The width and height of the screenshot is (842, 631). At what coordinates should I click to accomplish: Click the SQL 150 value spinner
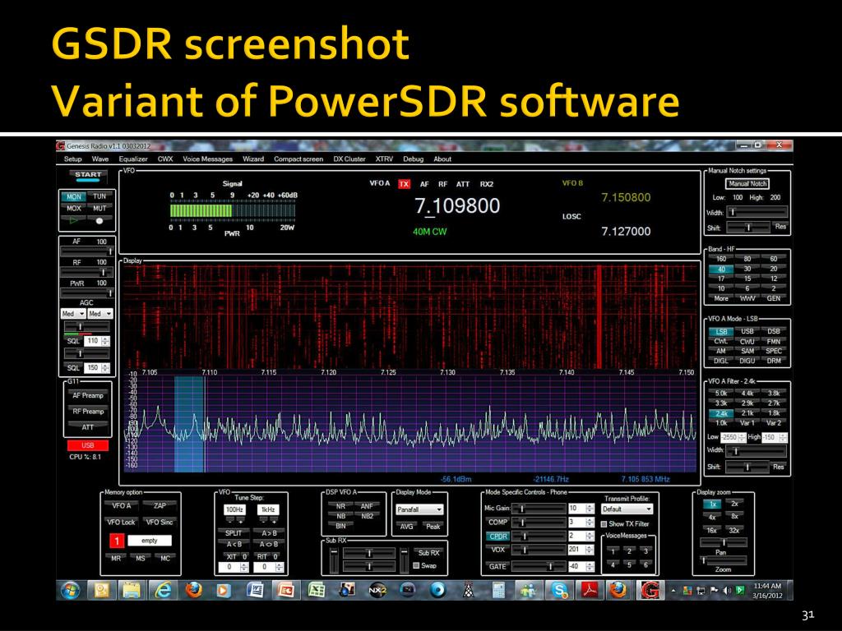point(97,367)
